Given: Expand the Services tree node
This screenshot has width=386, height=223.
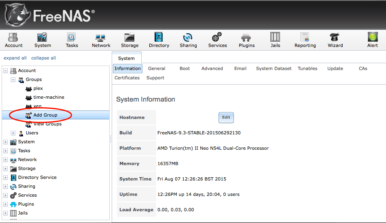Looking at the screenshot, I should (x=5, y=195).
